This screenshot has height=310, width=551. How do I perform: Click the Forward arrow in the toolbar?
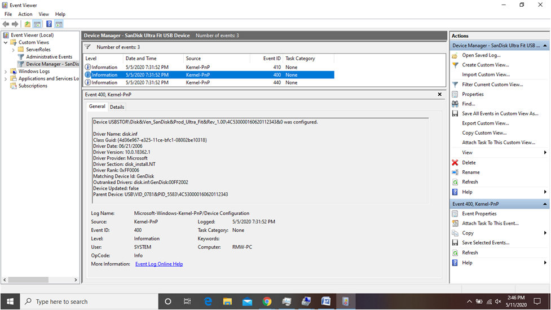[15, 24]
